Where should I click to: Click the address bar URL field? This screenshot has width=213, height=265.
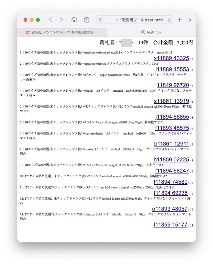(x=136, y=20)
